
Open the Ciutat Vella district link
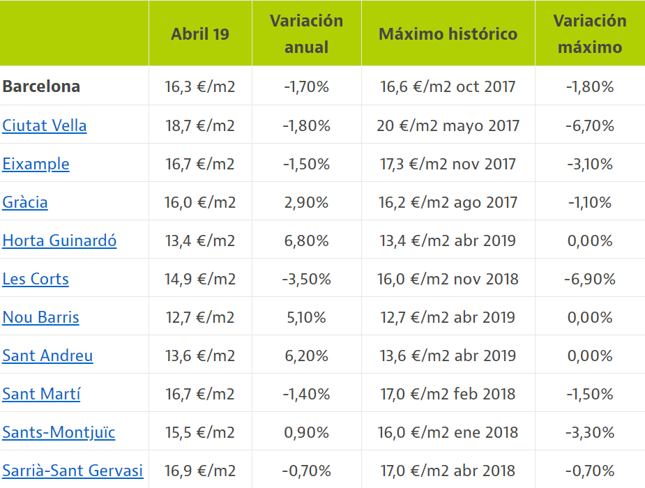(x=45, y=125)
